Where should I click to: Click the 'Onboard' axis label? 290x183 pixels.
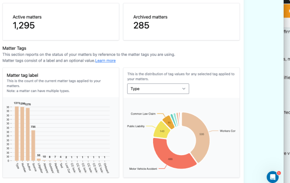coord(106,168)
